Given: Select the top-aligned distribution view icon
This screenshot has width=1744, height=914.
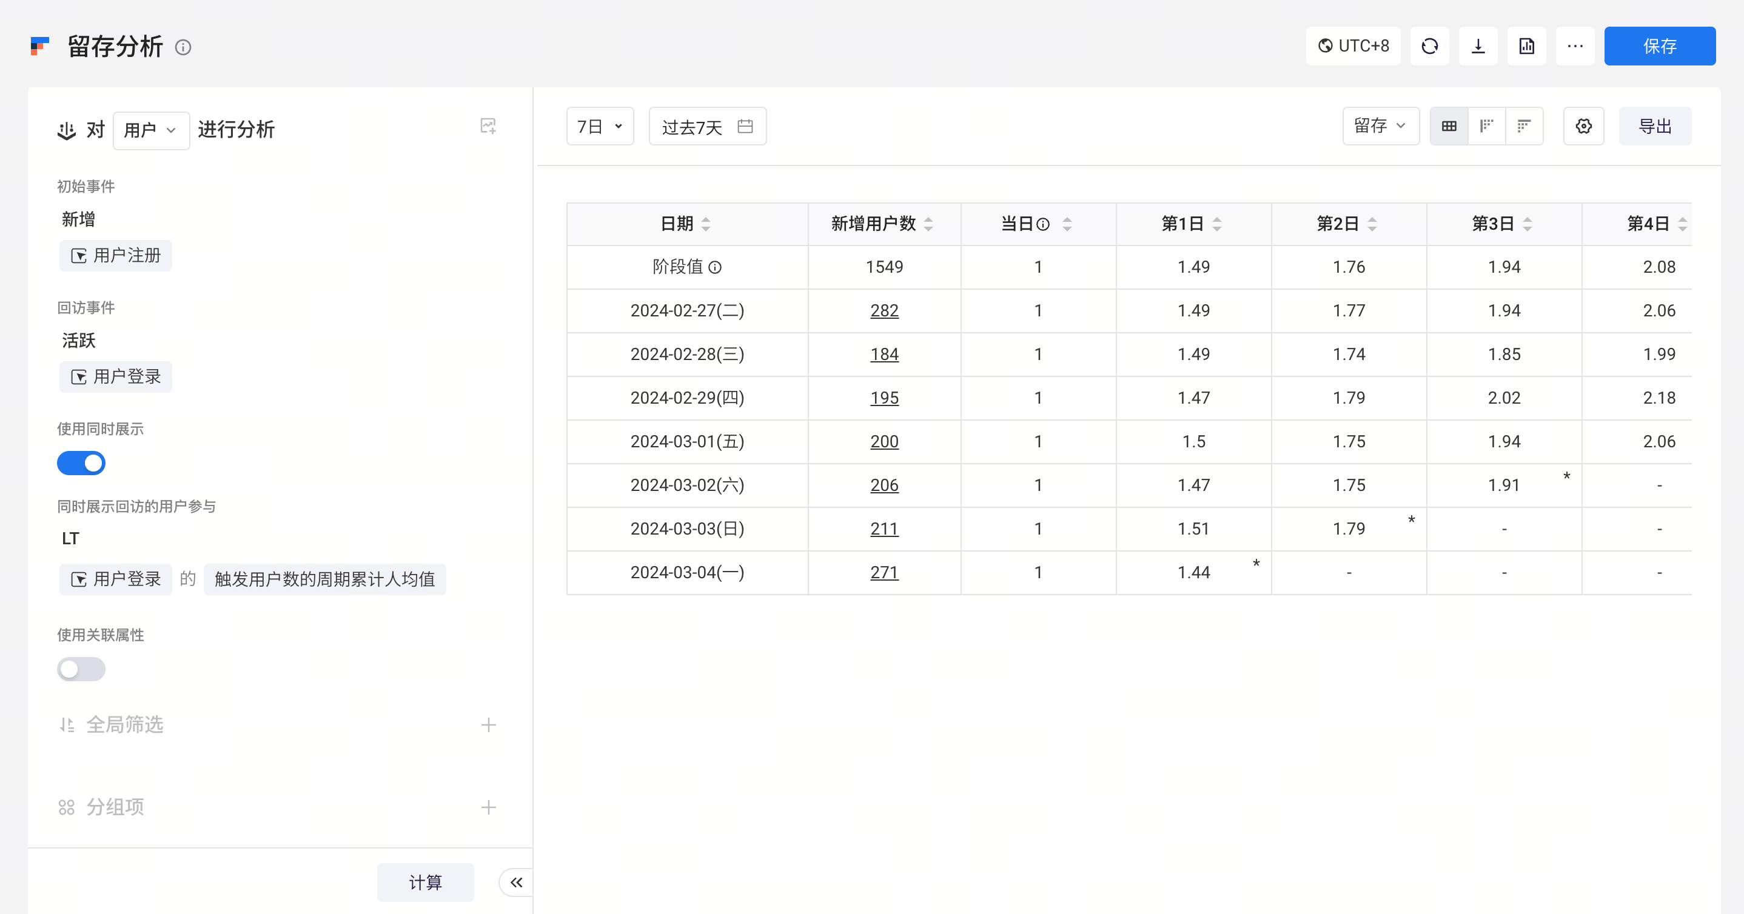Looking at the screenshot, I should pos(1524,126).
